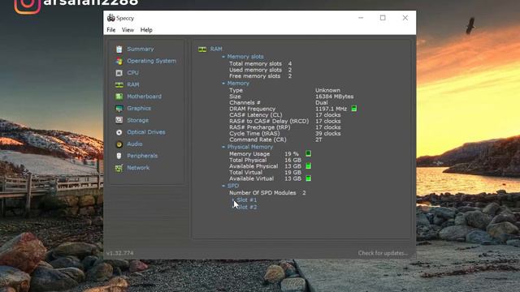Click the Peripherals mouse icon

119,156
